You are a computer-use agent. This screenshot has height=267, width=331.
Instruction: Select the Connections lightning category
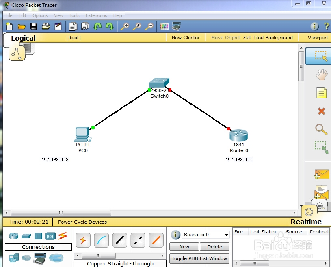(63, 236)
